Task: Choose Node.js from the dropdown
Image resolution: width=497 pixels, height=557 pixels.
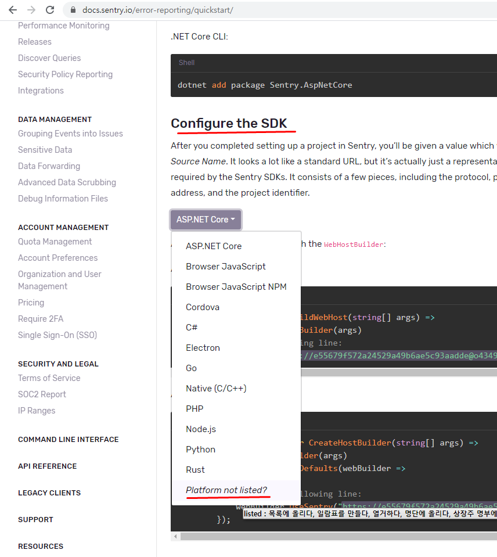Action: (x=236, y=429)
